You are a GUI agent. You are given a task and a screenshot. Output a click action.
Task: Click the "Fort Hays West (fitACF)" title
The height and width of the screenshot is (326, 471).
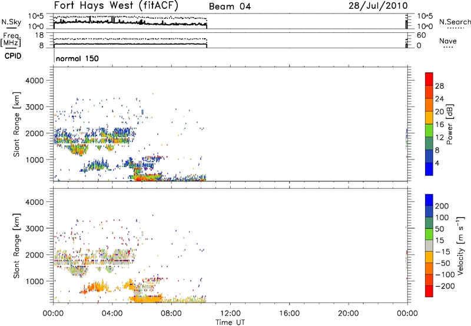pos(116,5)
